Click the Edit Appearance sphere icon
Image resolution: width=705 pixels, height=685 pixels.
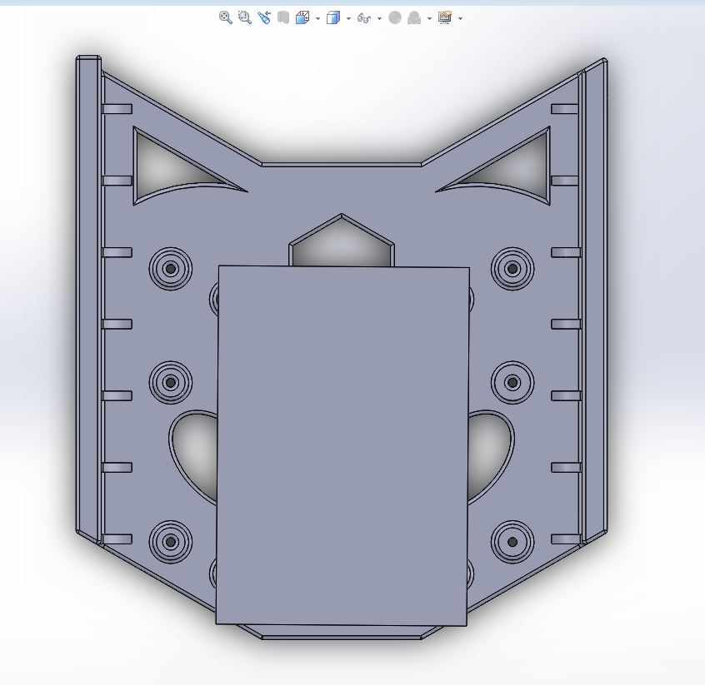395,17
